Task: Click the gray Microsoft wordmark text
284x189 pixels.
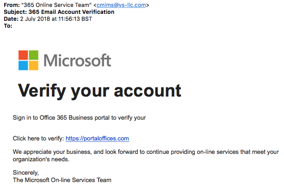Action: (x=77, y=60)
